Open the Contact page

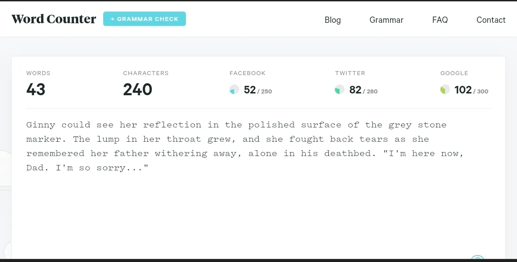pyautogui.click(x=491, y=20)
